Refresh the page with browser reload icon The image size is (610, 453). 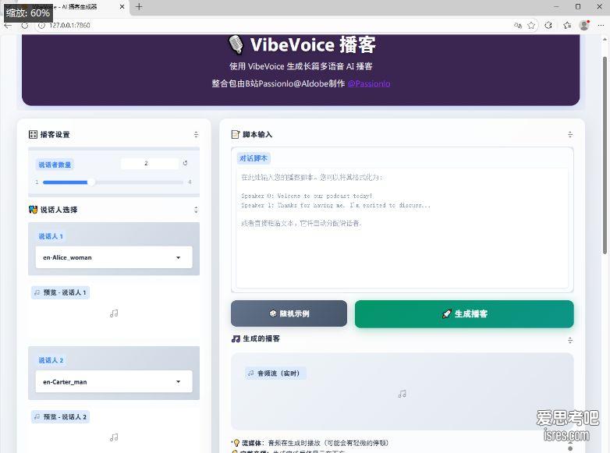pyautogui.click(x=25, y=25)
